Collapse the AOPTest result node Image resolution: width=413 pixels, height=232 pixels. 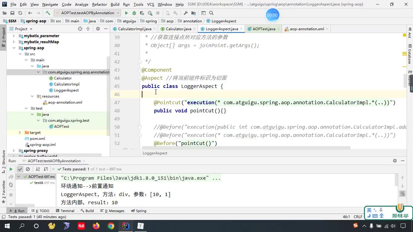tap(19, 177)
